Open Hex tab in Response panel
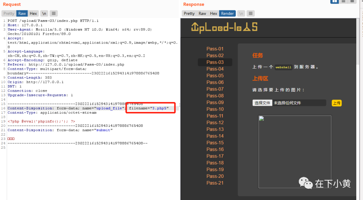 pos(213,13)
